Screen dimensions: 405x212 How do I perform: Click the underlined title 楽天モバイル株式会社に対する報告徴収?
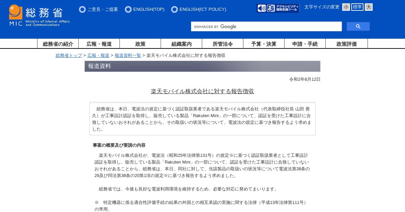(x=202, y=91)
